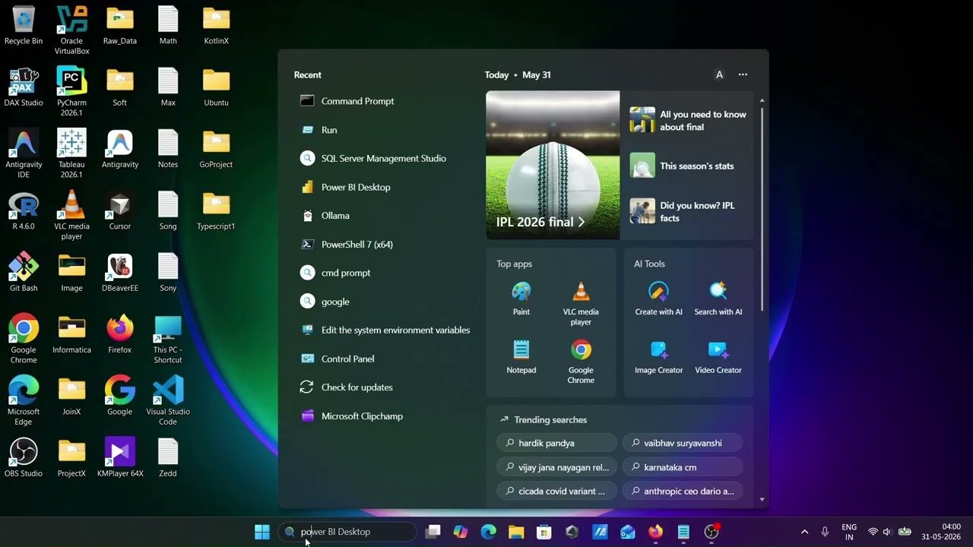Open Notepad in Top apps
The width and height of the screenshot is (973, 547).
[x=521, y=357]
